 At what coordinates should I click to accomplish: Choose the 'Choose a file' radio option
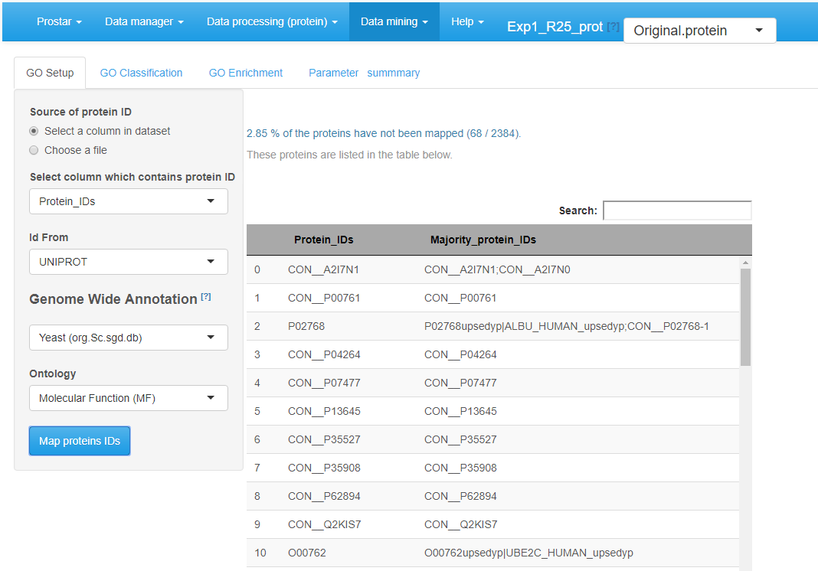[x=34, y=150]
